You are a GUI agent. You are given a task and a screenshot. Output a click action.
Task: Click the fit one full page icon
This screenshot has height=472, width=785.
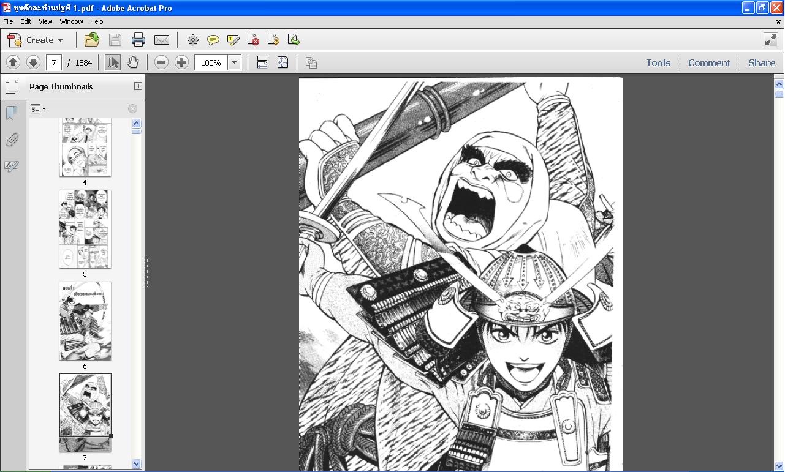tap(283, 62)
